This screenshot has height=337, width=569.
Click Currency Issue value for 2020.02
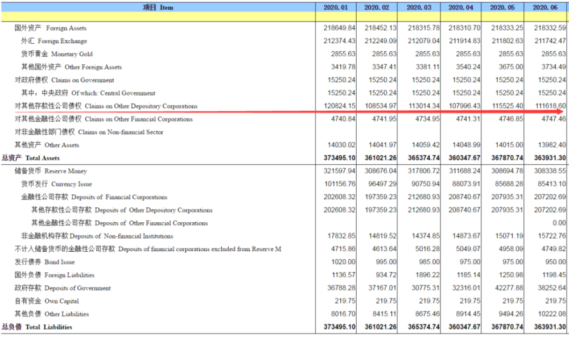382,184
